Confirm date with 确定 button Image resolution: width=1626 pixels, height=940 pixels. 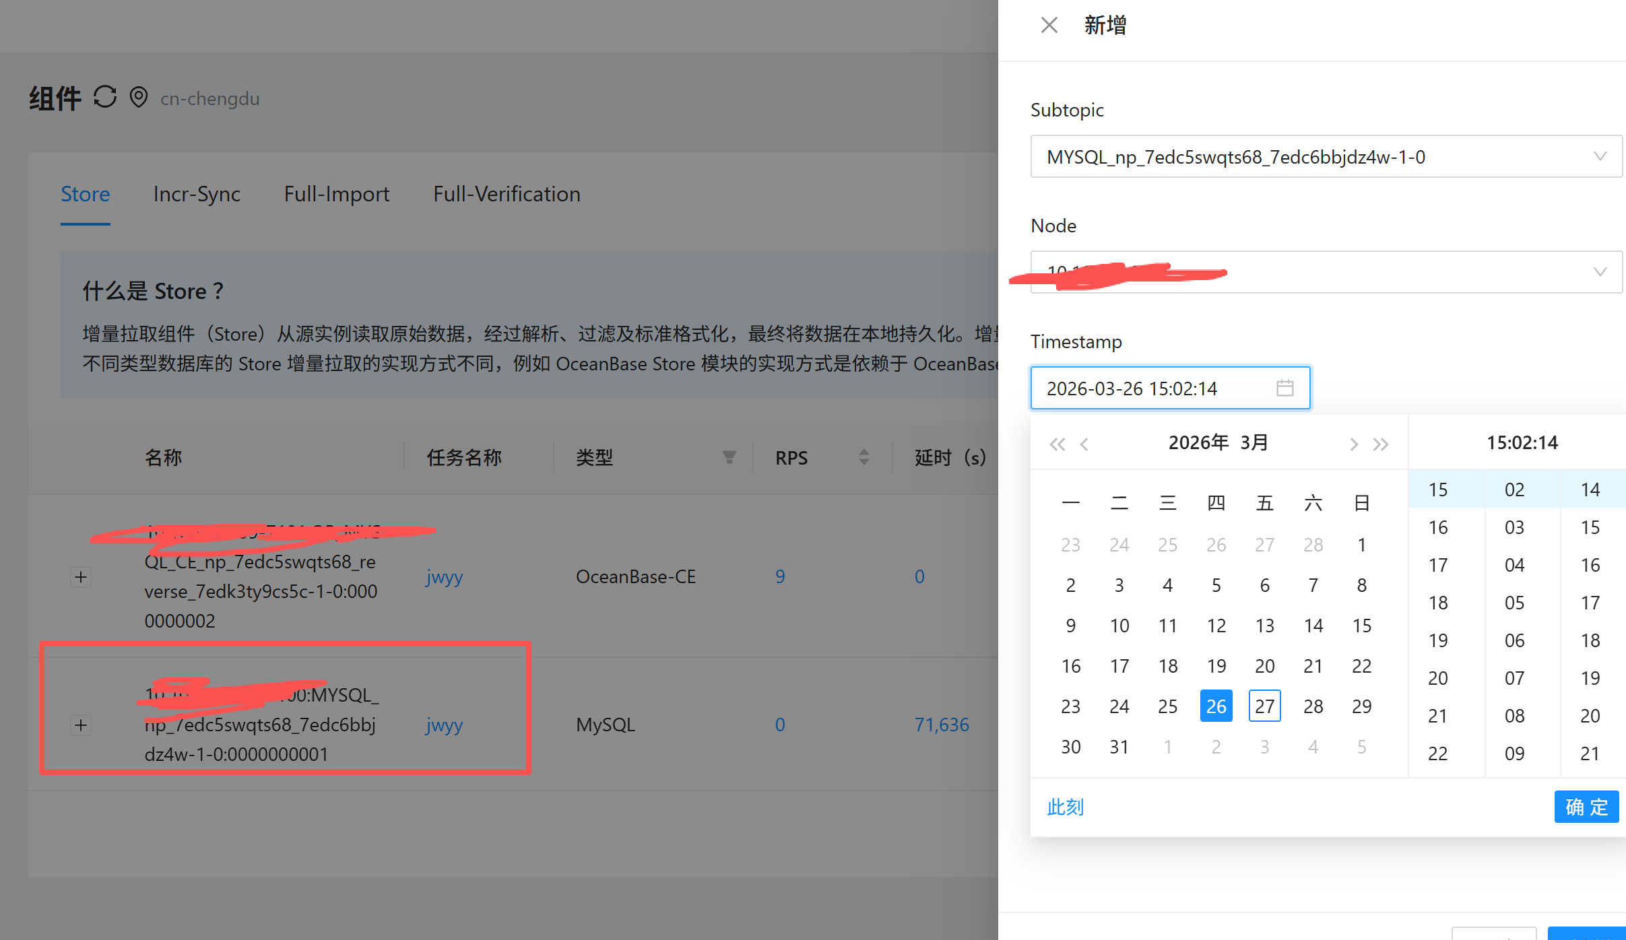[x=1586, y=807]
